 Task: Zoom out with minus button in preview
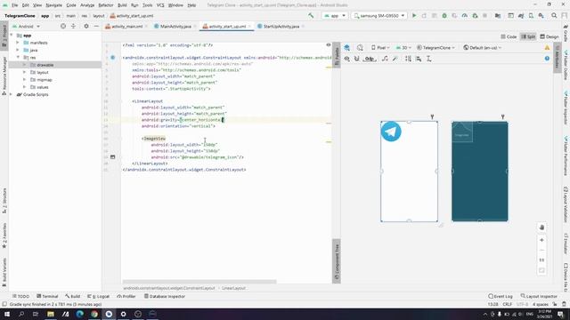[541, 251]
